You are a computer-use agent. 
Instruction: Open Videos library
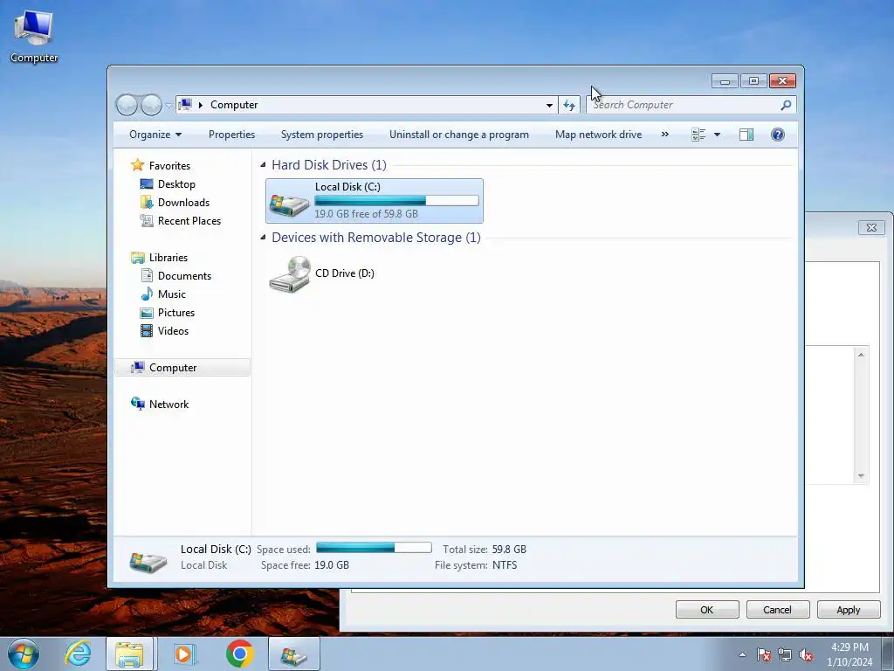173,331
